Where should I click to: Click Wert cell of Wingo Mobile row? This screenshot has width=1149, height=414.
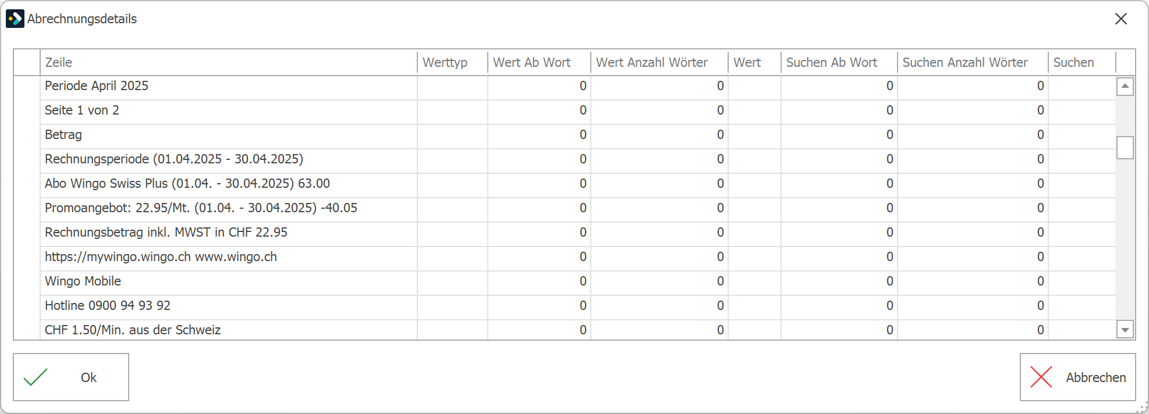pyautogui.click(x=754, y=281)
